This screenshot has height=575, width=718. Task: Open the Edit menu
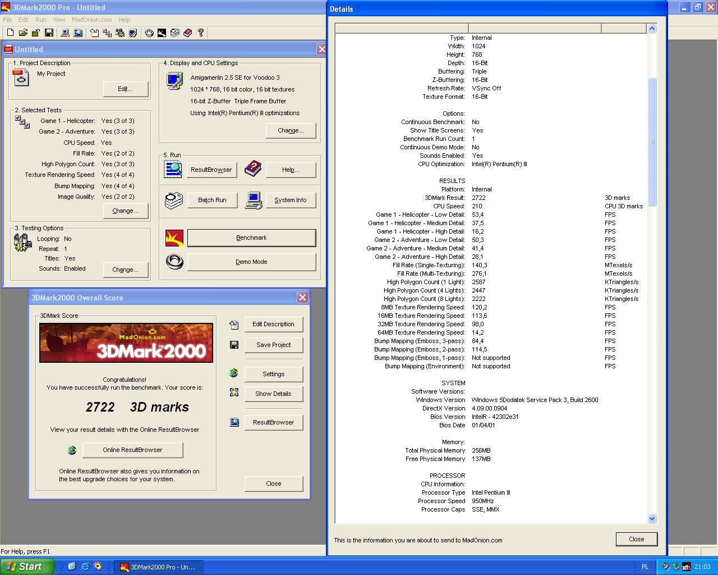click(24, 20)
